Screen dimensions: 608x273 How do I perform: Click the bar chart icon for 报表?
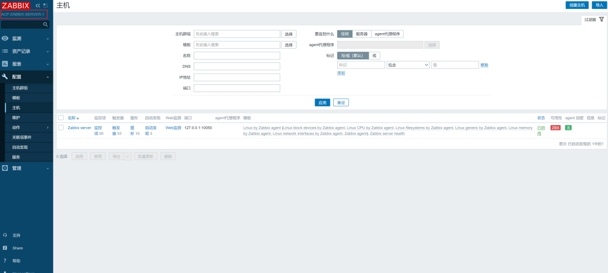[5, 64]
